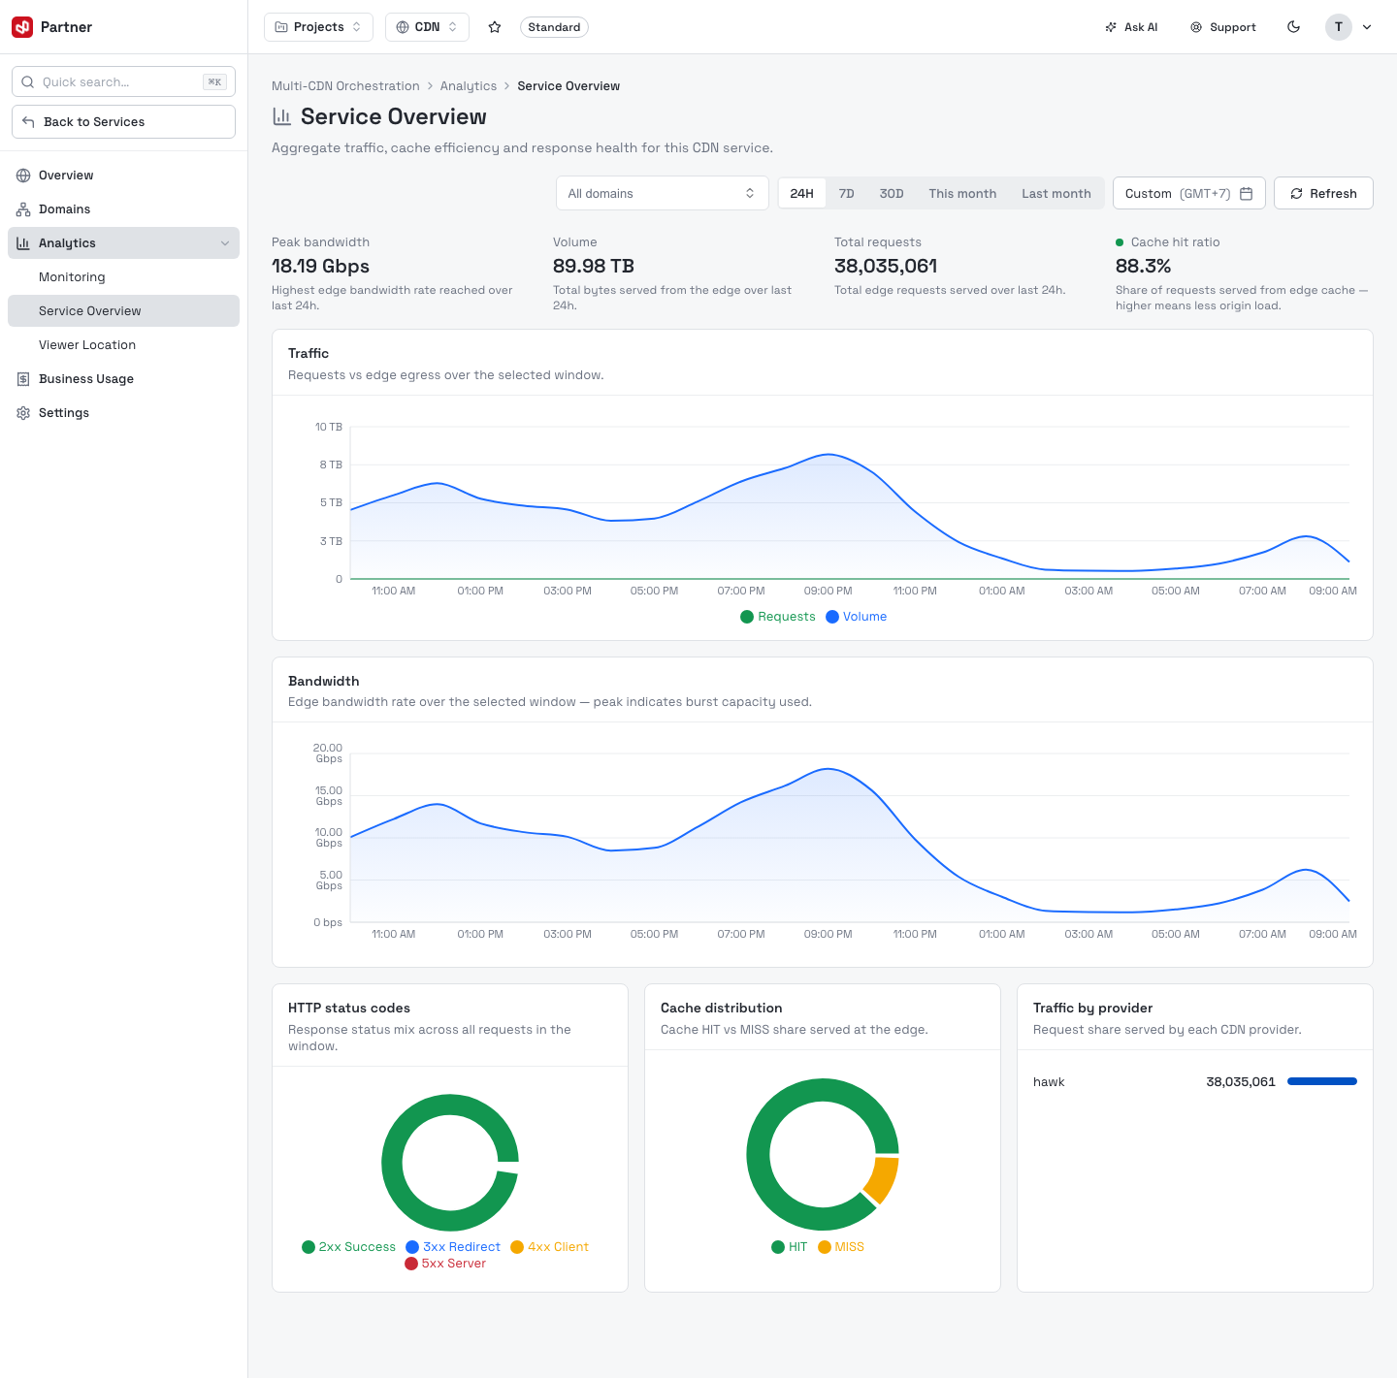The height and width of the screenshot is (1378, 1397).
Task: Open Custom (GMT+7) date range picker
Action: point(1189,194)
